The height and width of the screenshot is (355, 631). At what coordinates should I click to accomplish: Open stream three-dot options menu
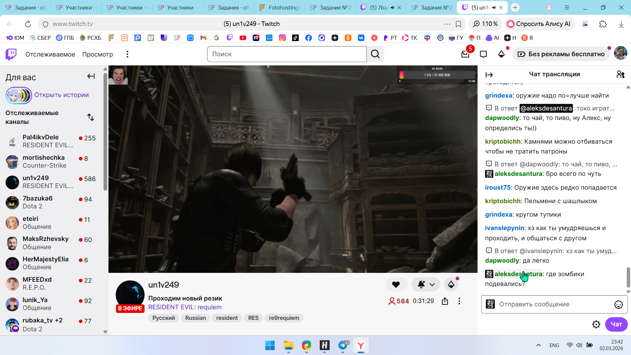click(x=459, y=301)
